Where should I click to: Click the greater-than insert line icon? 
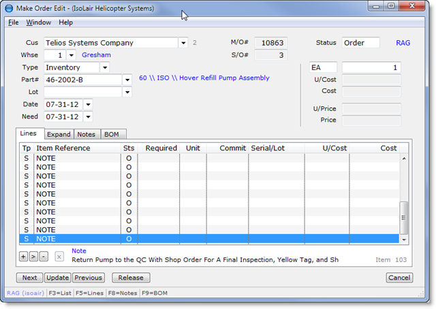pos(33,257)
